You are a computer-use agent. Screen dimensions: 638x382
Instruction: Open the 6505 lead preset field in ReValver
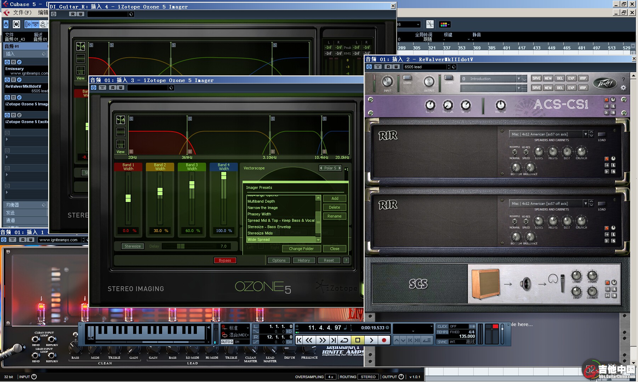click(425, 67)
